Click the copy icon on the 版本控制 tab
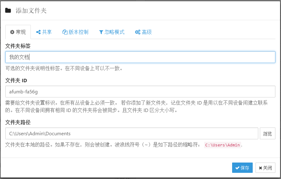Screen dimensions: 281x179 pos(65,32)
